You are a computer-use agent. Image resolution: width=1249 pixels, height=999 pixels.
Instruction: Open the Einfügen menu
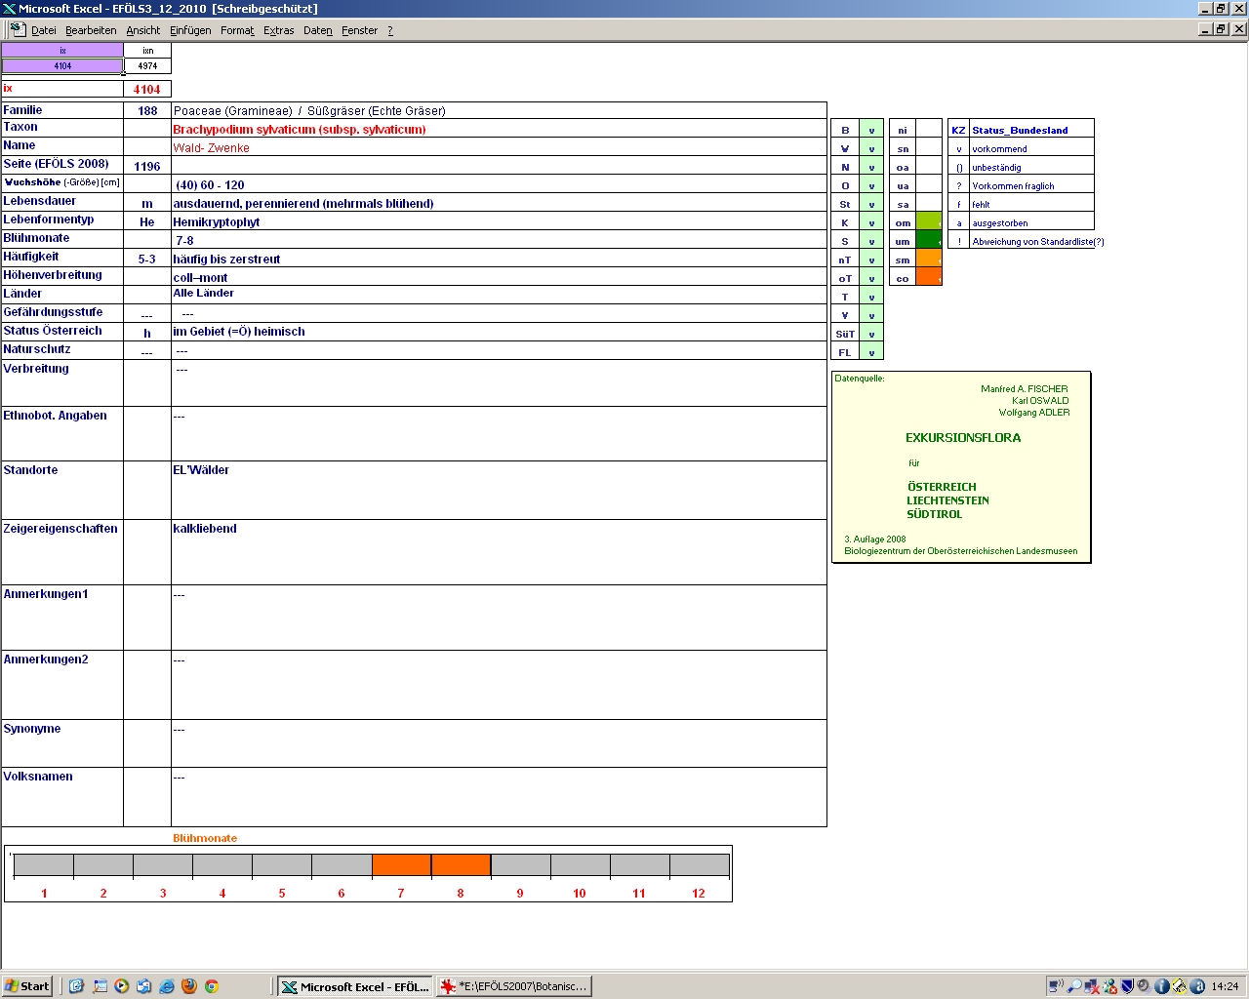coord(190,30)
